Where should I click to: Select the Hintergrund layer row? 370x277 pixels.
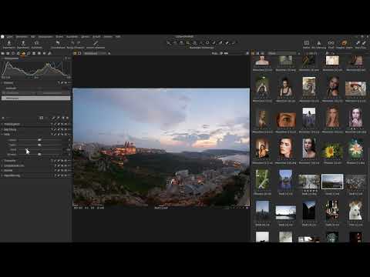click(36, 98)
